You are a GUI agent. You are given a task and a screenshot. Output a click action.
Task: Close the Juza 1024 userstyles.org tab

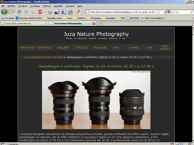click(x=46, y=24)
